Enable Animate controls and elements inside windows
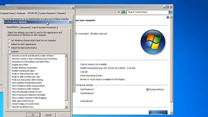Screen dimensions: 208x117 [x=10, y=56]
